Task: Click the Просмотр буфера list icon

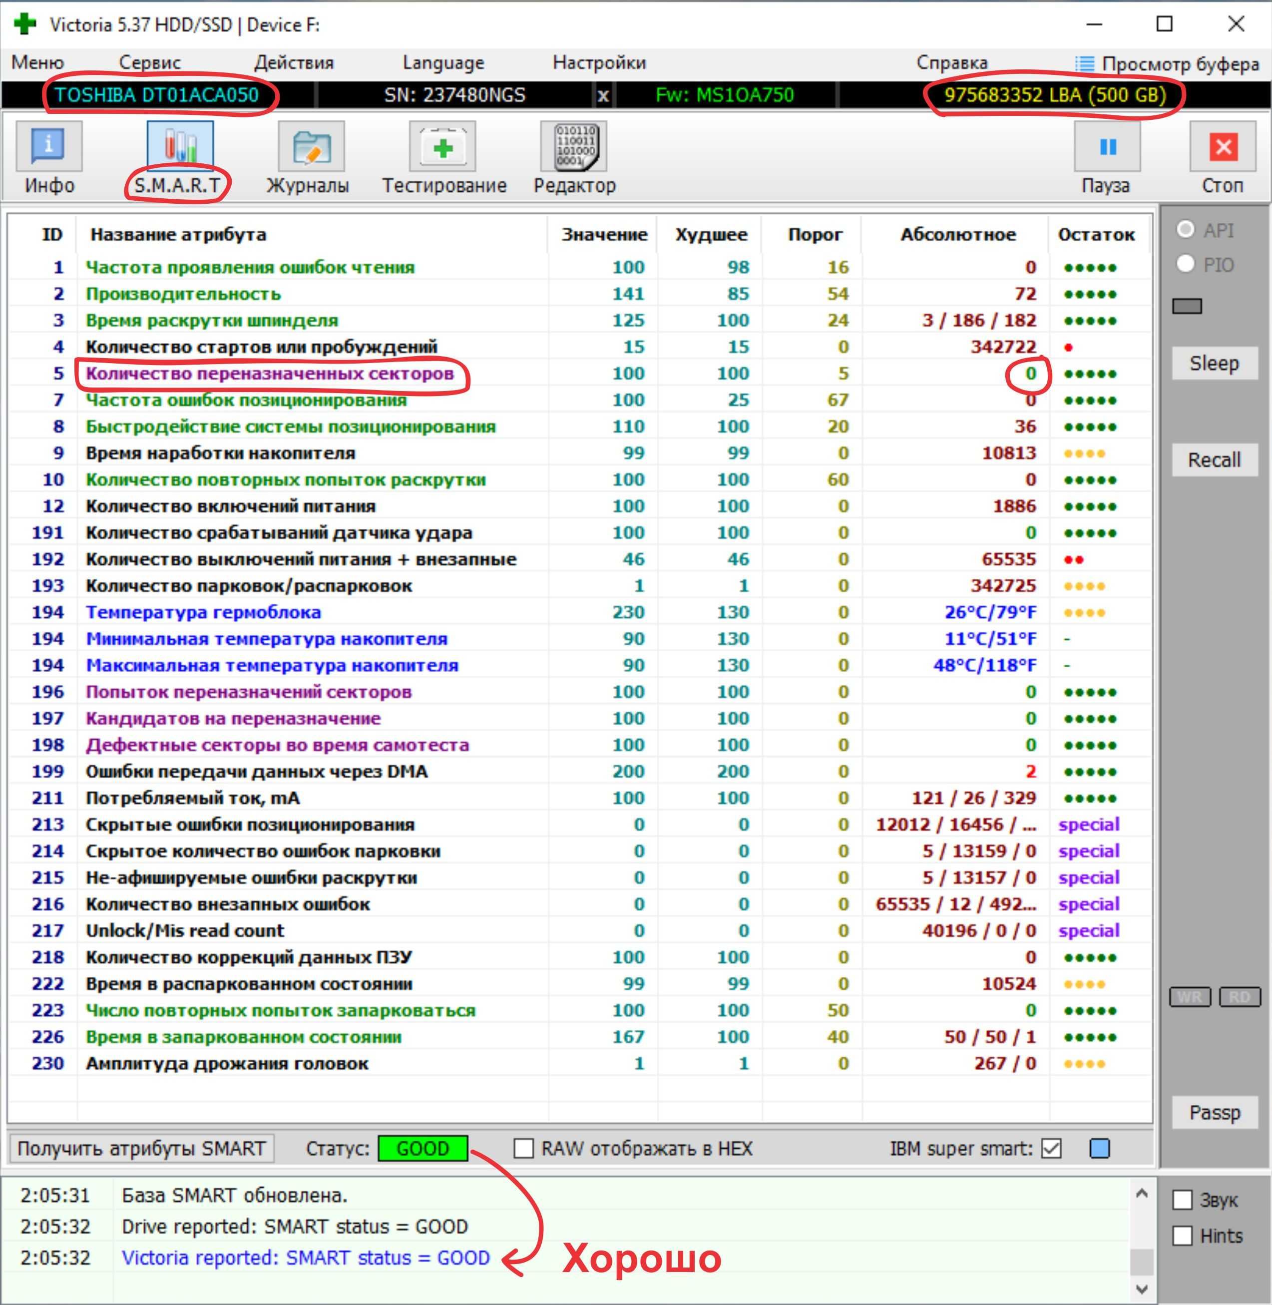Action: [x=1084, y=63]
